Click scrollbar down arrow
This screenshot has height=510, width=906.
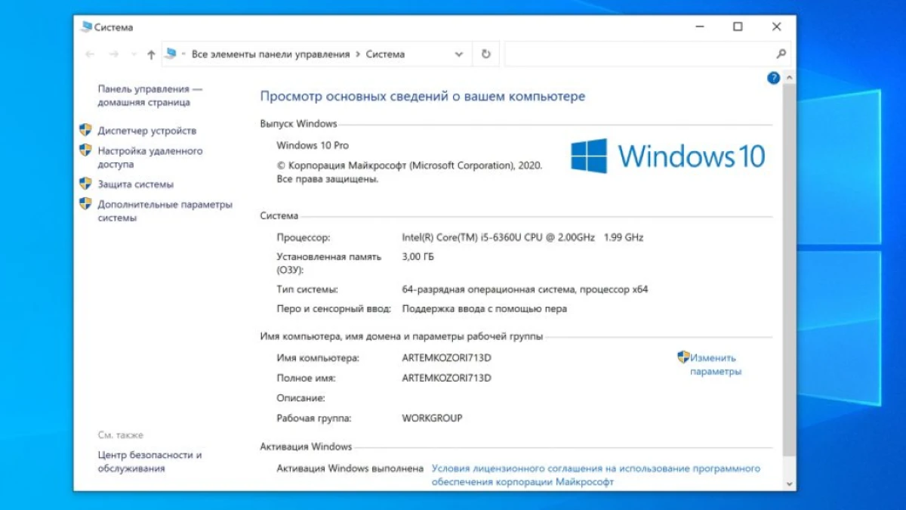(x=790, y=484)
